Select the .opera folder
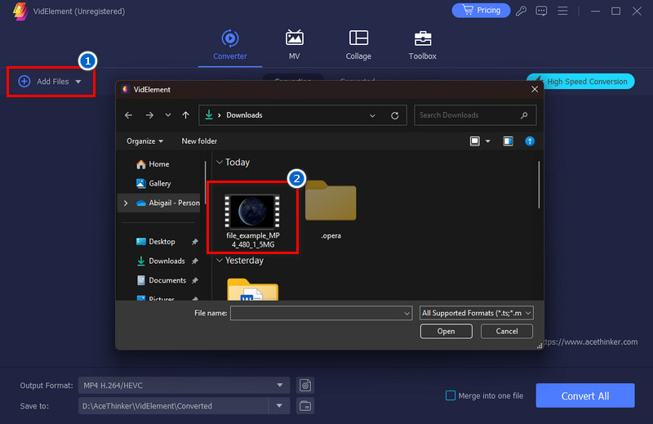Viewport: 653px width, 424px height. [331, 208]
